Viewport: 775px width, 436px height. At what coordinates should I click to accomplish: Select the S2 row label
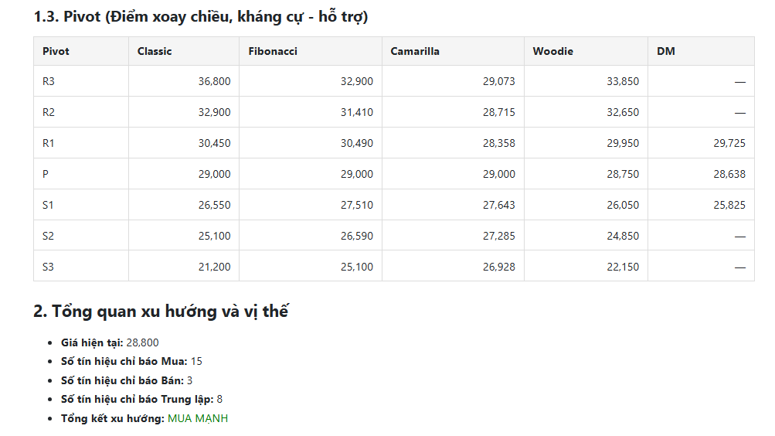(x=49, y=236)
